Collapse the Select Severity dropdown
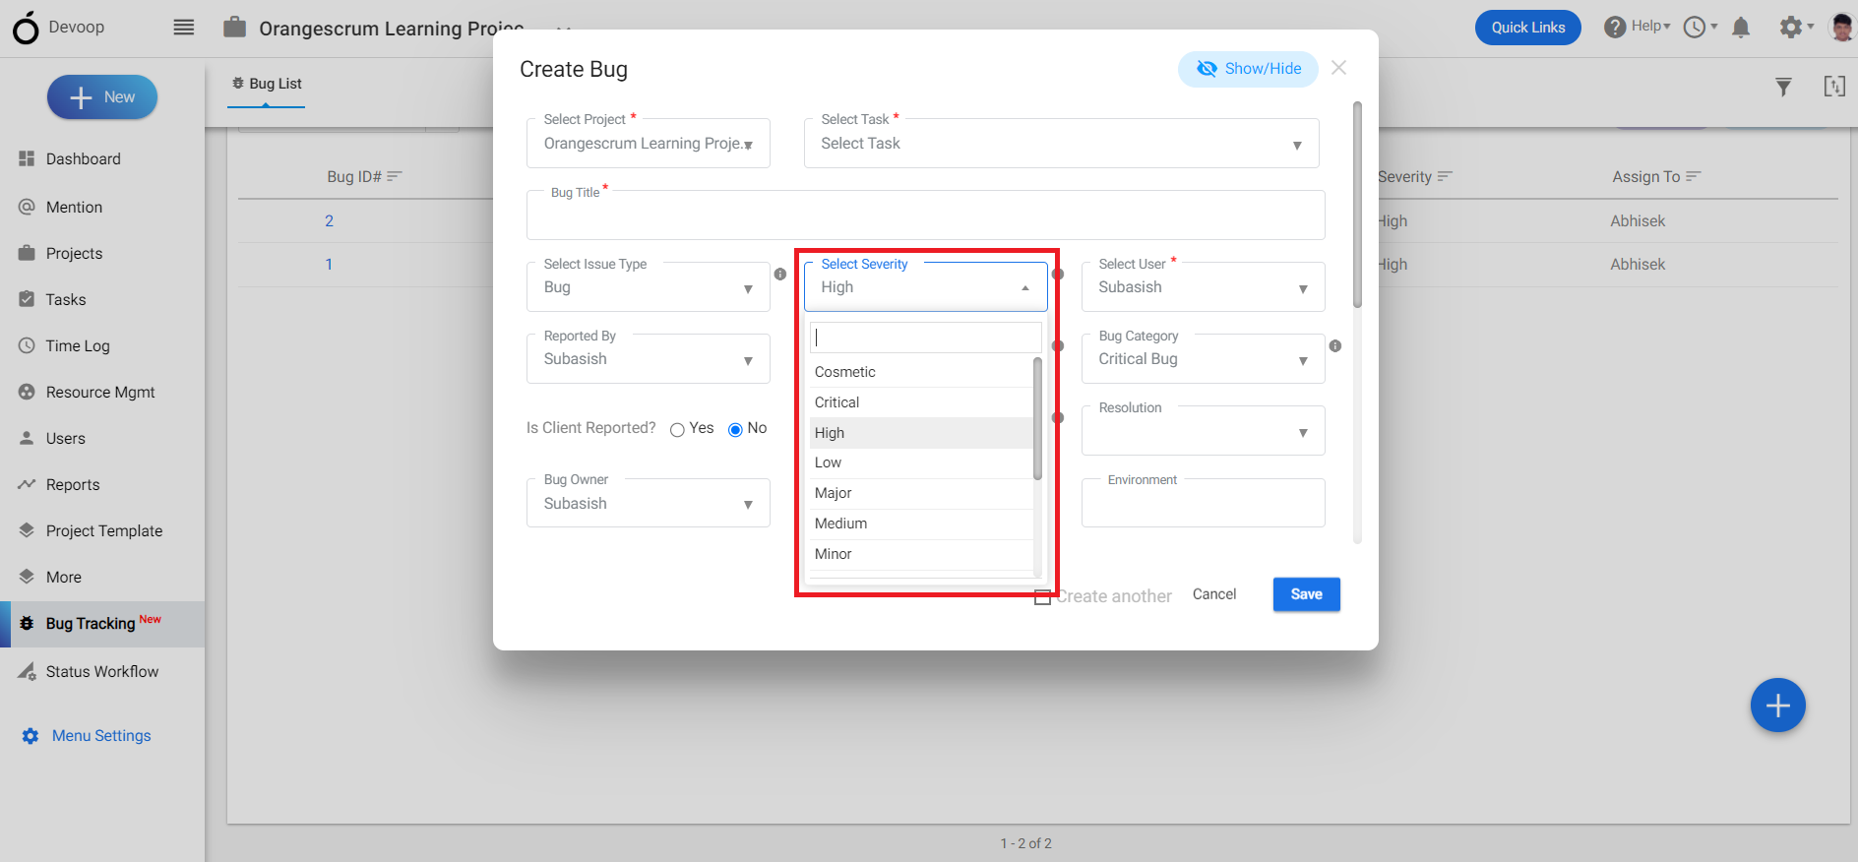The width and height of the screenshot is (1858, 862). 926,287
